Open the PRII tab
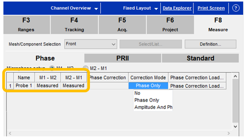The height and width of the screenshot is (139, 247). [123, 58]
